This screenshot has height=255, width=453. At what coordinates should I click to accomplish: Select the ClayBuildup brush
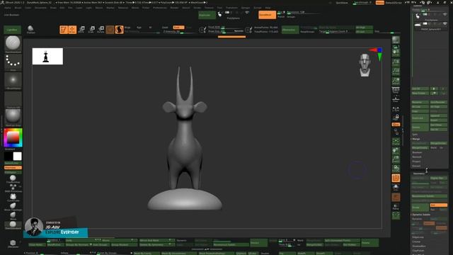point(13,179)
